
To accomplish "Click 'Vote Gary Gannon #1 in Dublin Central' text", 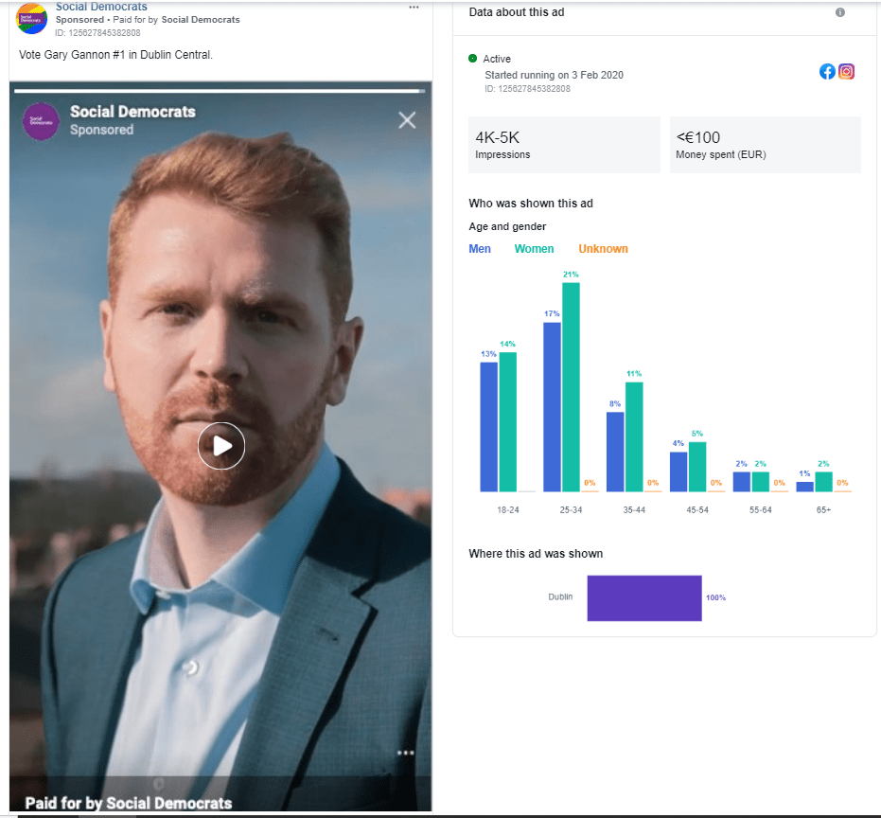I will point(115,55).
